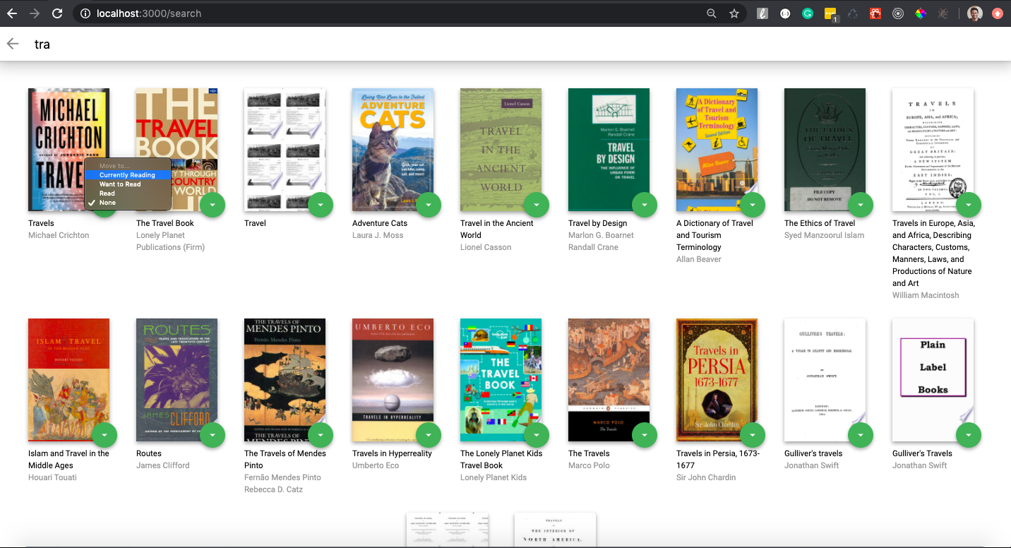Click author name Laura J. Moss

point(378,235)
